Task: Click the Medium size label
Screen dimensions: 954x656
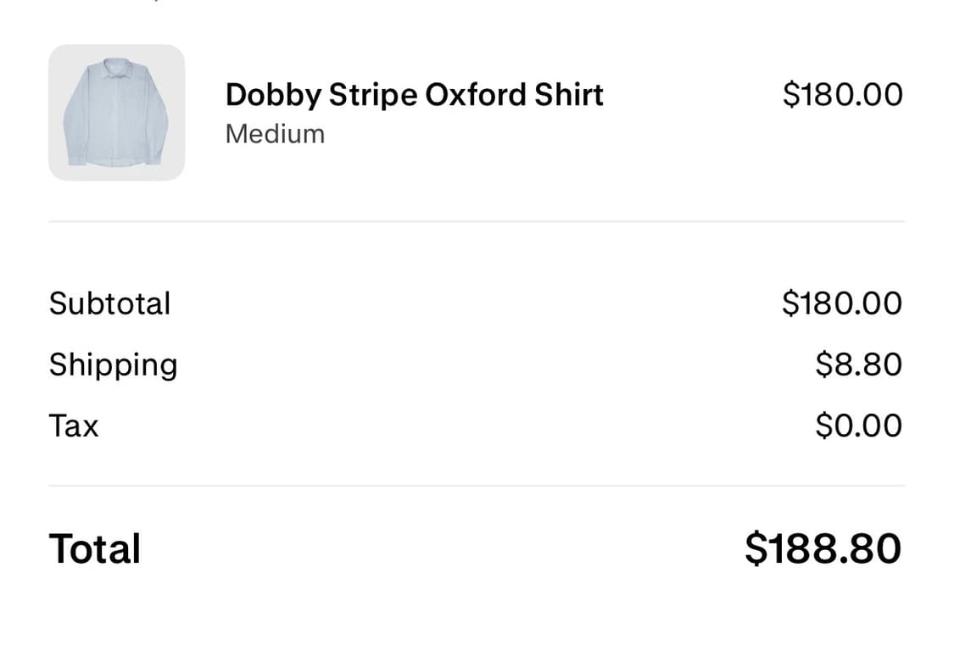Action: [275, 134]
